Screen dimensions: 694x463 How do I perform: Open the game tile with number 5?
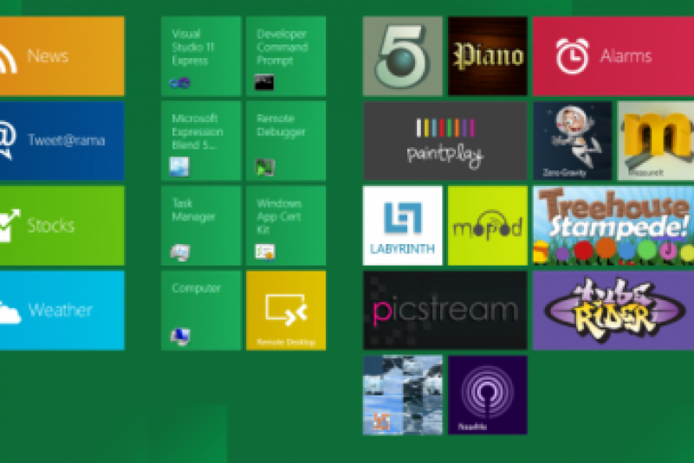tap(402, 56)
